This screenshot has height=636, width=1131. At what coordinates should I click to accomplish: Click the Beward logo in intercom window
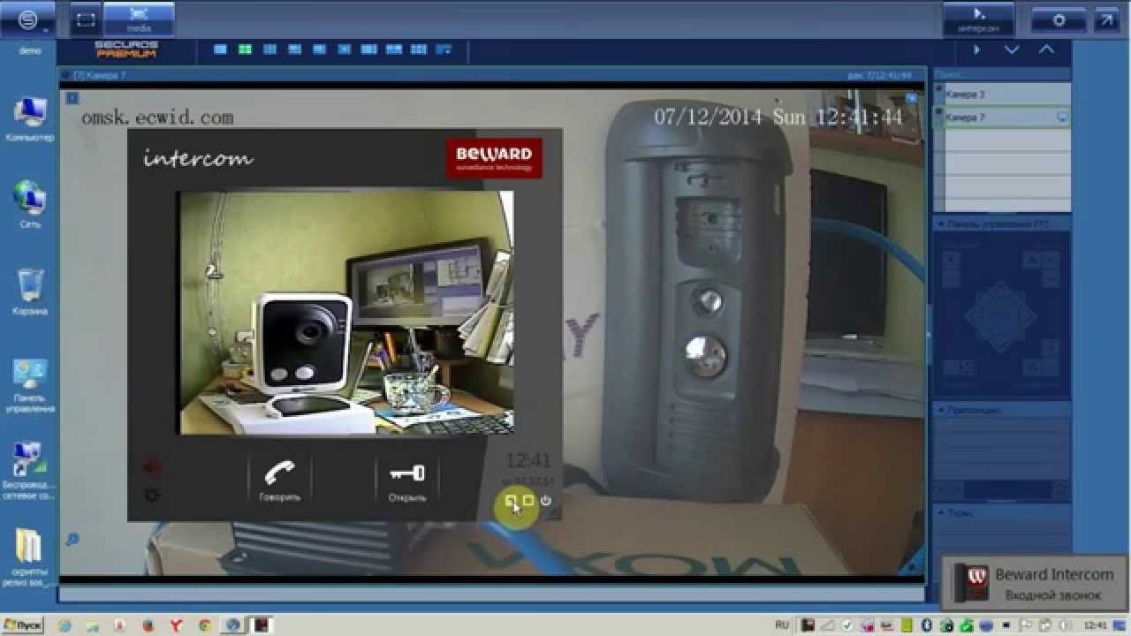pyautogui.click(x=494, y=158)
